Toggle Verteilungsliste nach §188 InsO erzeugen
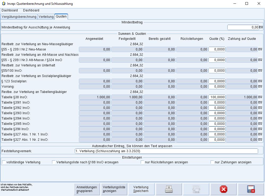Screen dimensions: 265x196 (54, 162)
